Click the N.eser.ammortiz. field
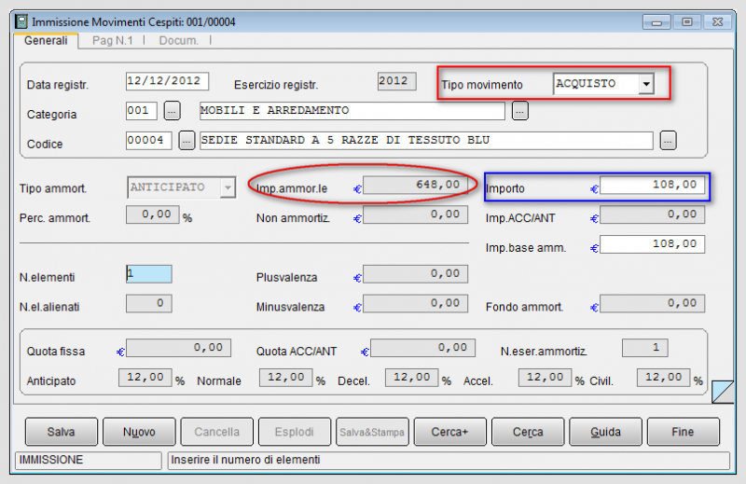Image resolution: width=746 pixels, height=484 pixels. [644, 348]
